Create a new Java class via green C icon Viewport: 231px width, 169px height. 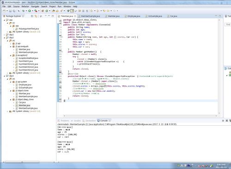click(47, 11)
